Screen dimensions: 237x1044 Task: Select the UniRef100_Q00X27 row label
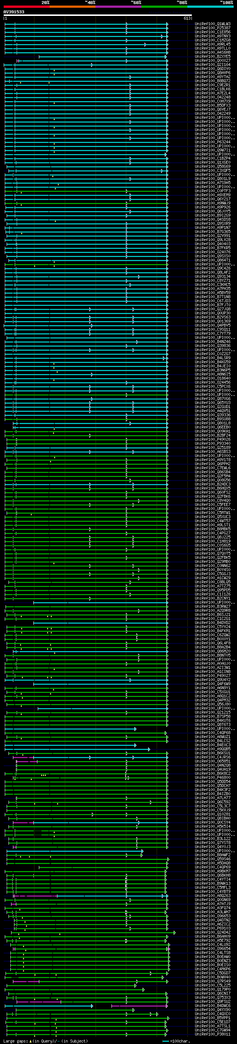pyautogui.click(x=213, y=60)
